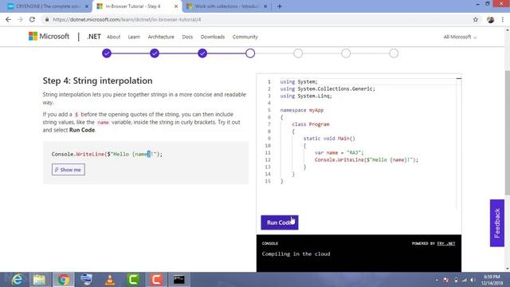Click code line 11 var name
The width and height of the screenshot is (510, 287).
(x=339, y=152)
